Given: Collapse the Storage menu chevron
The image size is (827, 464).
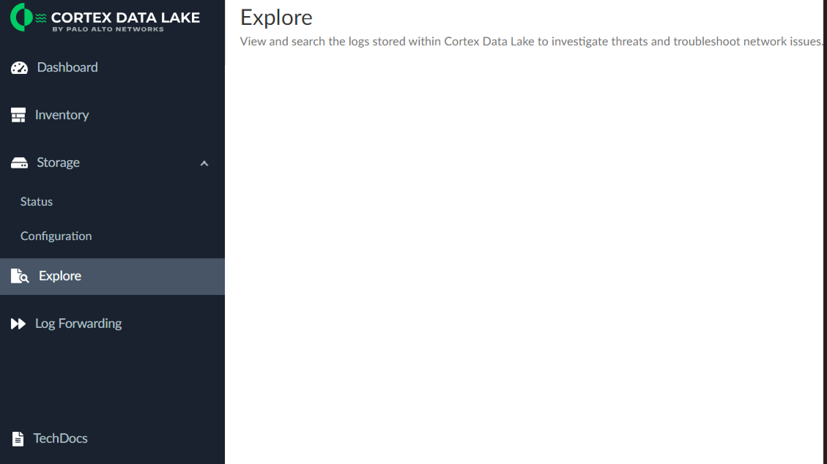Looking at the screenshot, I should coord(204,164).
